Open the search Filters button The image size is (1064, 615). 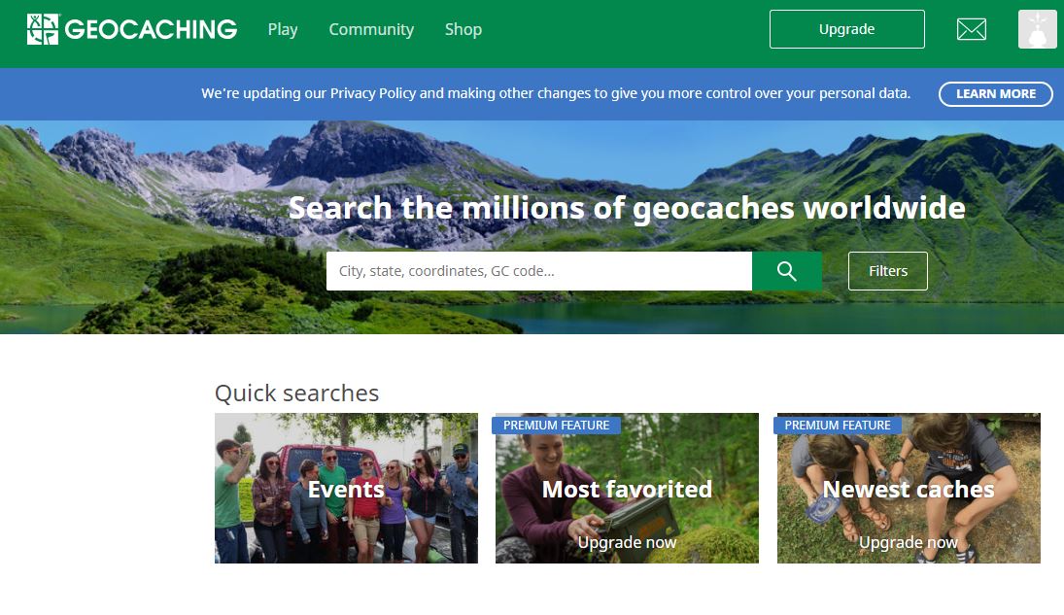click(887, 271)
